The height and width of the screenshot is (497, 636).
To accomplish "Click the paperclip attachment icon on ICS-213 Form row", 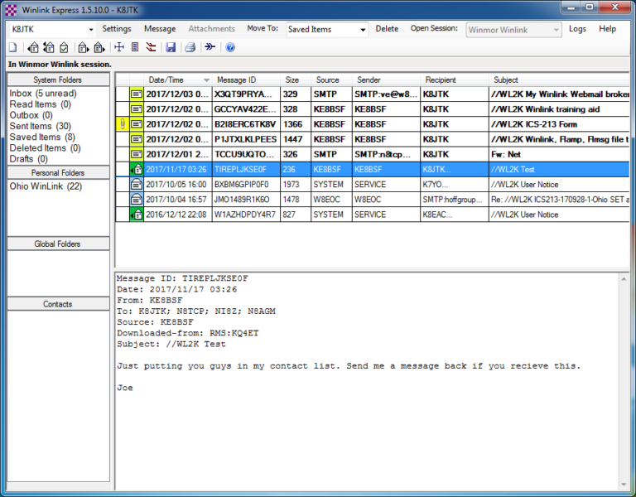I will point(123,124).
